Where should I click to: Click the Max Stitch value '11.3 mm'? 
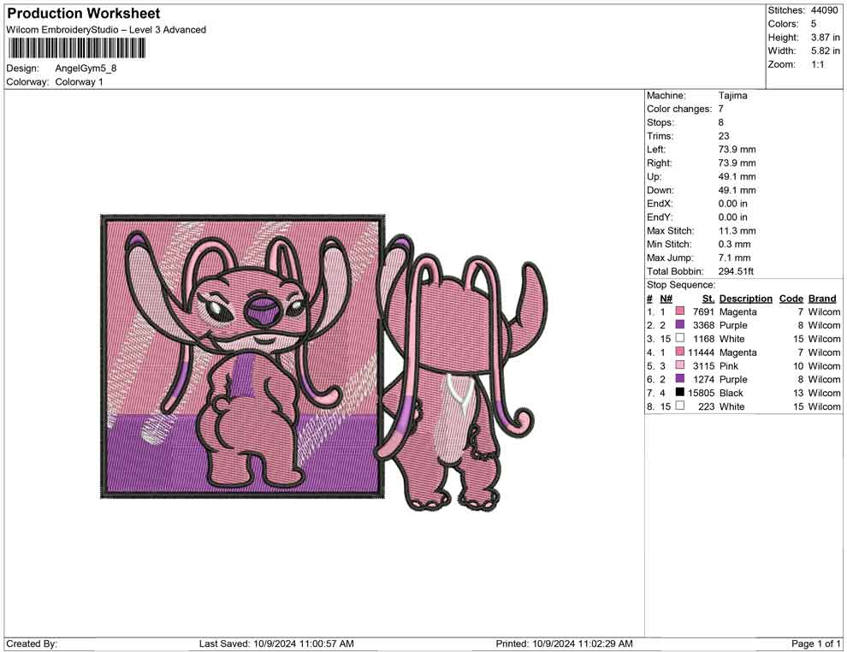(x=737, y=231)
